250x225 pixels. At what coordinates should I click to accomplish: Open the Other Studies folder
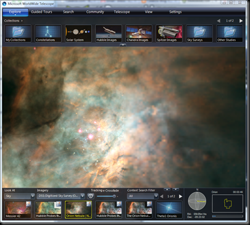point(230,33)
